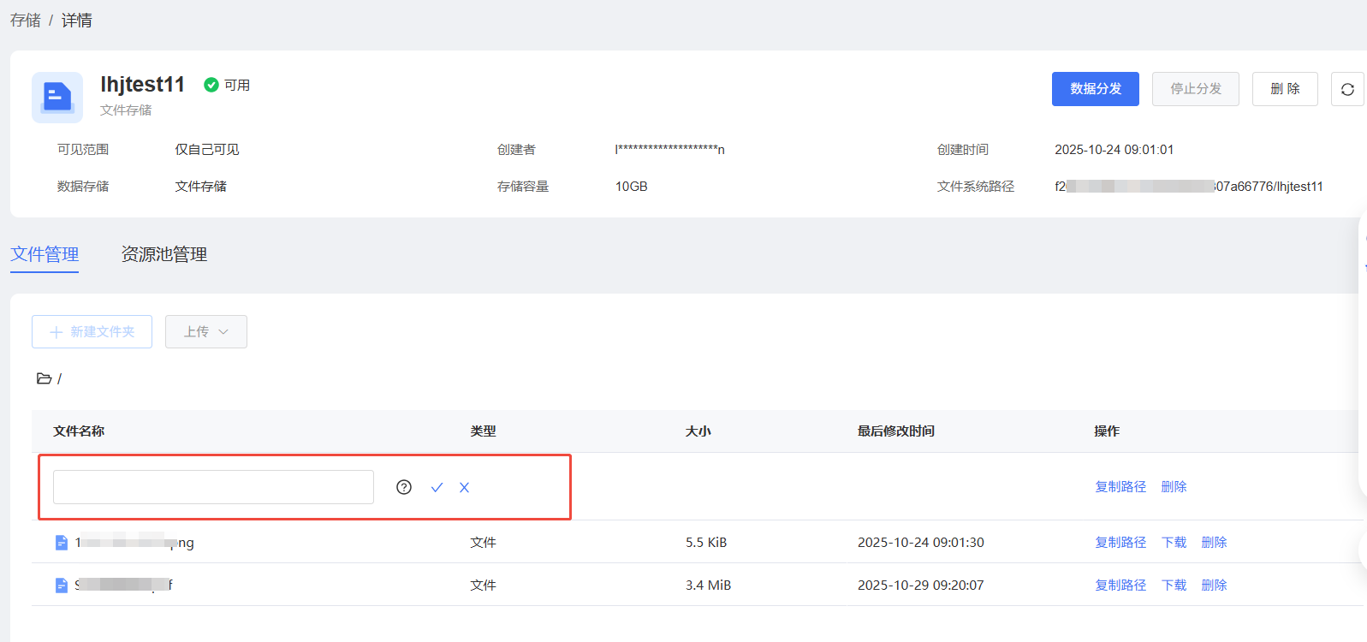The height and width of the screenshot is (642, 1367).
Task: Cancel new folder with X icon
Action: (x=464, y=487)
